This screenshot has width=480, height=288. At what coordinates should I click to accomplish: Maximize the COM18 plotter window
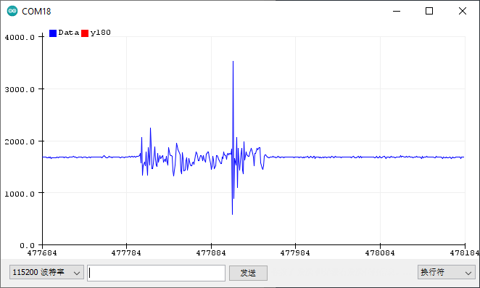point(429,12)
